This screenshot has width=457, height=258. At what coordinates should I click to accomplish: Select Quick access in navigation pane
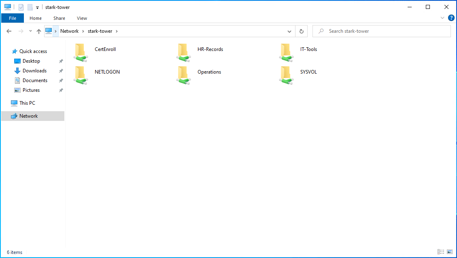pos(33,51)
